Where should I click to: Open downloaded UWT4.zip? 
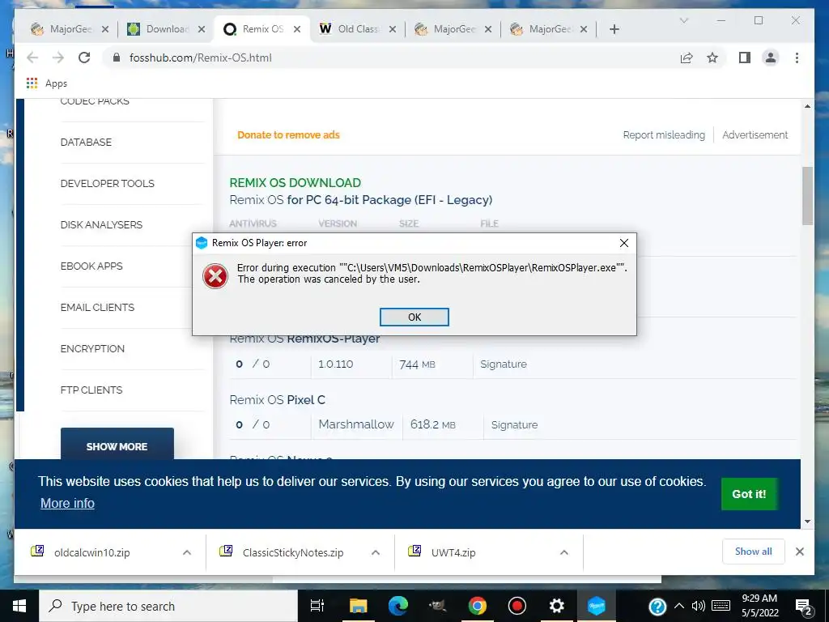(x=453, y=552)
